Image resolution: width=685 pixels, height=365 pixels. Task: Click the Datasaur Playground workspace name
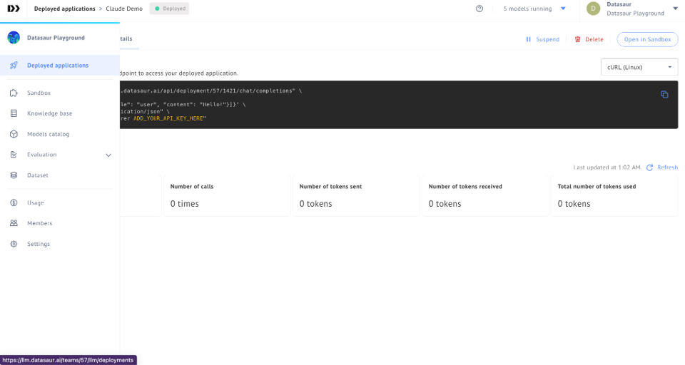click(x=56, y=38)
